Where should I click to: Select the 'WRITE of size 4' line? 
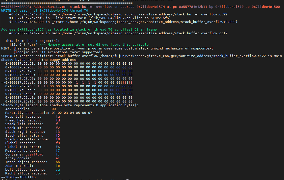coord(44,11)
